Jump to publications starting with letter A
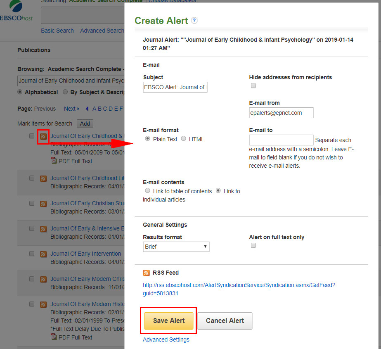The height and width of the screenshot is (349, 381). click(94, 109)
